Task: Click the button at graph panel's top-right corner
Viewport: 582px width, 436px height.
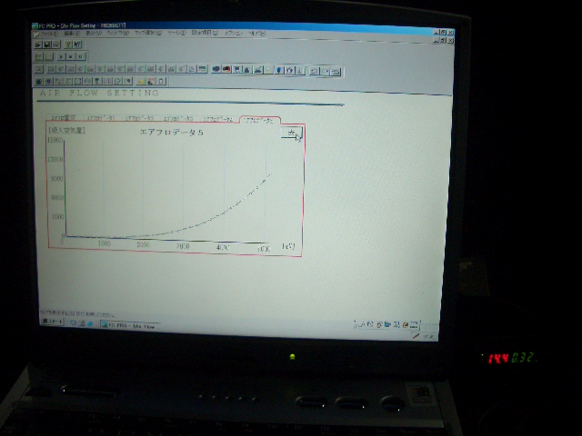Action: click(x=292, y=133)
